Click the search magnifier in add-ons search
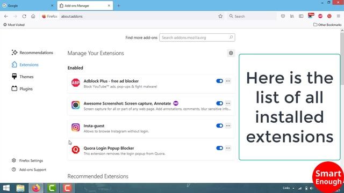Image resolution: width=344 pixels, height=193 pixels. pyautogui.click(x=231, y=38)
